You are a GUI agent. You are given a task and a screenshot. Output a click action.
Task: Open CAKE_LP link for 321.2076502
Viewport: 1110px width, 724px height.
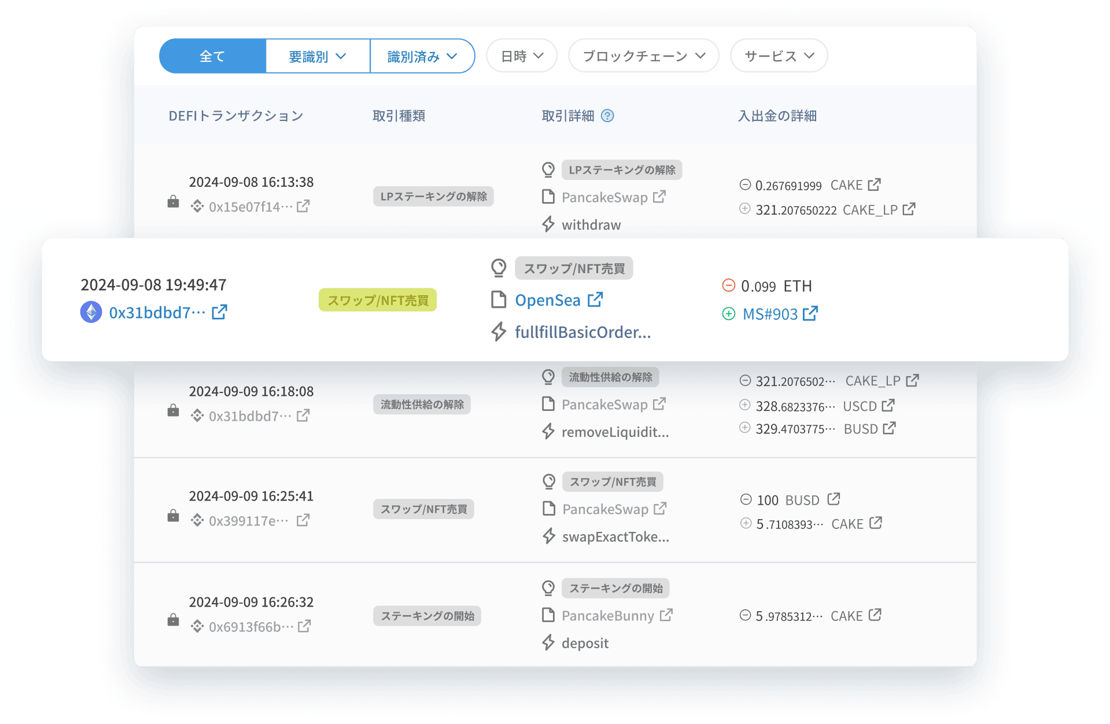pyautogui.click(x=912, y=380)
